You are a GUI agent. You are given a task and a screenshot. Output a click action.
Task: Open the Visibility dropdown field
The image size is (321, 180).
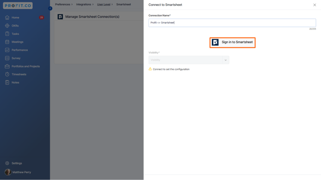tap(189, 60)
